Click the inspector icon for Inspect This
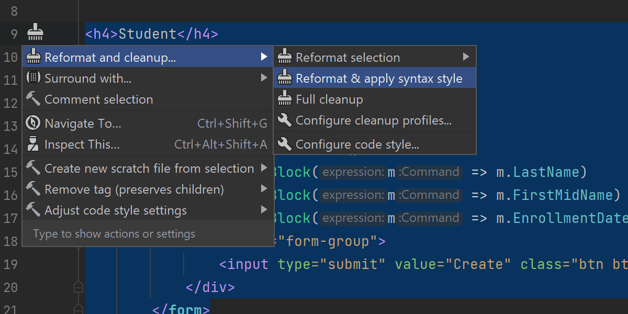 coord(33,144)
